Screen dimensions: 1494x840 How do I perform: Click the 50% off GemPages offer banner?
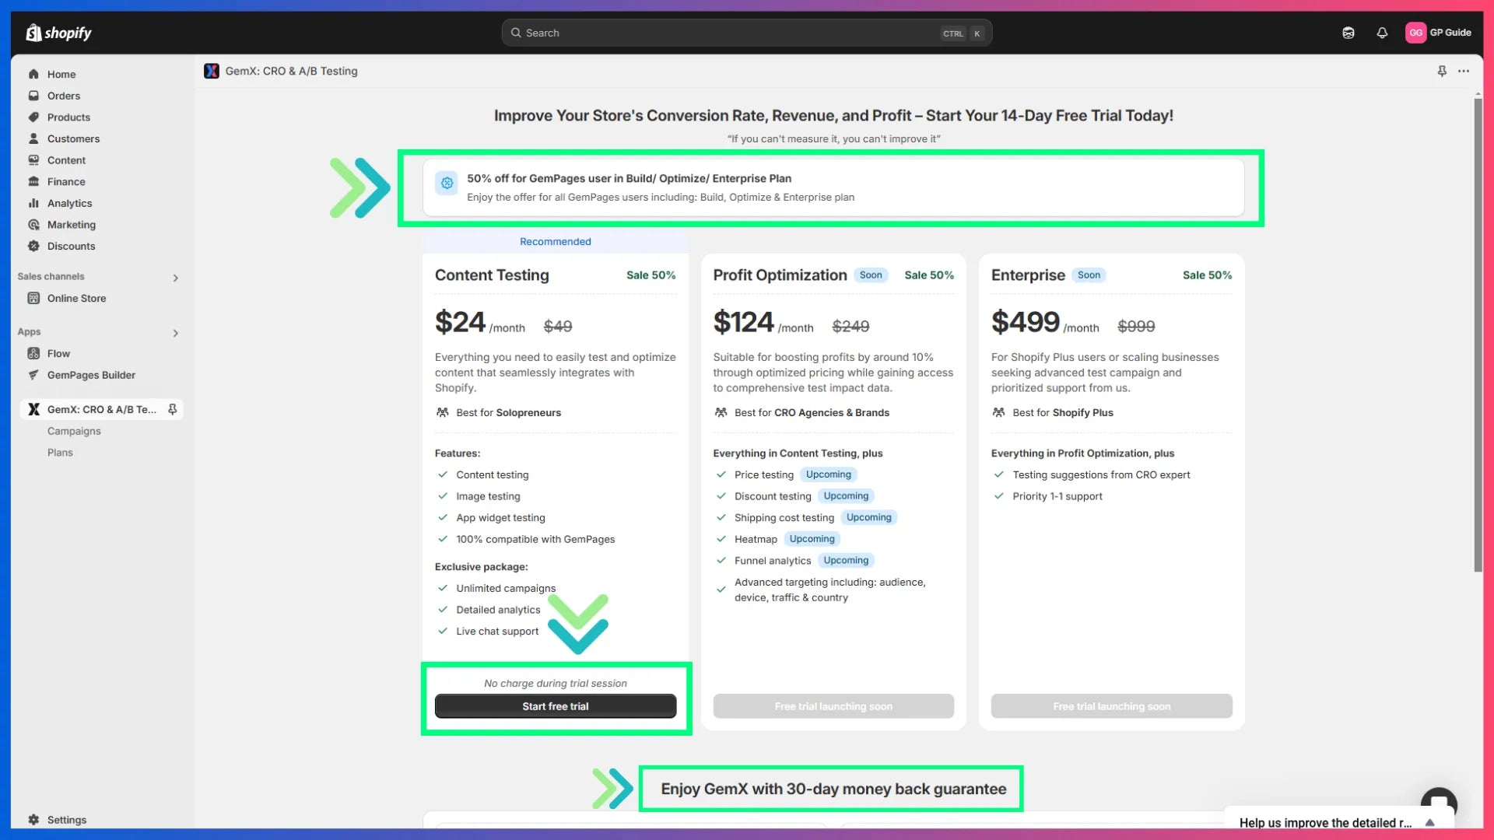pyautogui.click(x=833, y=187)
